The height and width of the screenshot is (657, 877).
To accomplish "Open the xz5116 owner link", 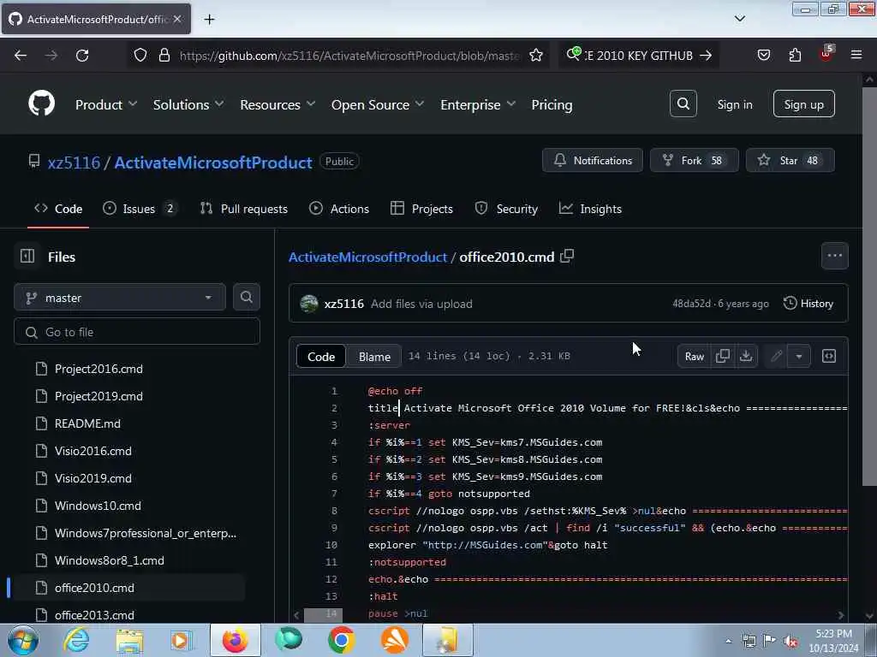I will click(74, 163).
